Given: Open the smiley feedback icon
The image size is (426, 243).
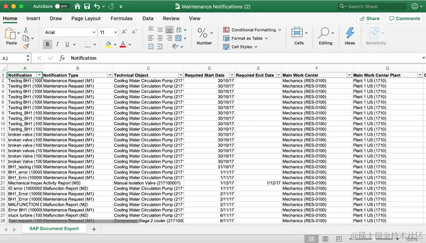Looking at the screenshot, I should tap(415, 6).
